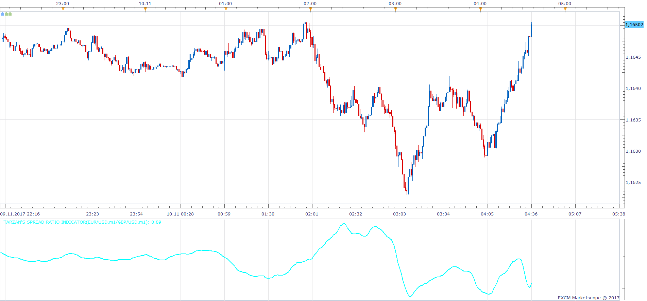The width and height of the screenshot is (647, 301).
Task: Click the 1,1625 price axis label
Action: (633, 182)
